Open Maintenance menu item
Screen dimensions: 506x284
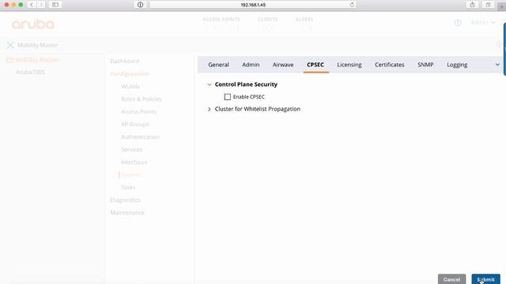(x=127, y=212)
